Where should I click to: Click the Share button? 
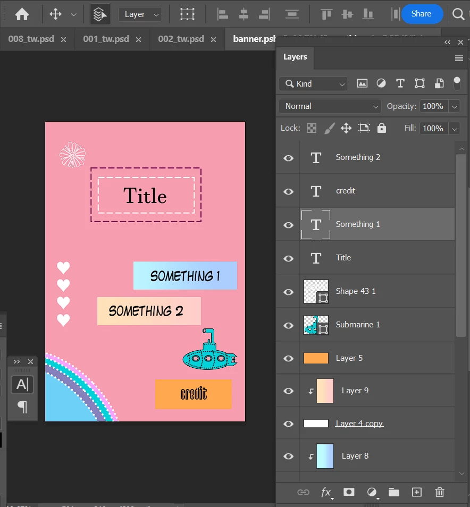(x=422, y=14)
